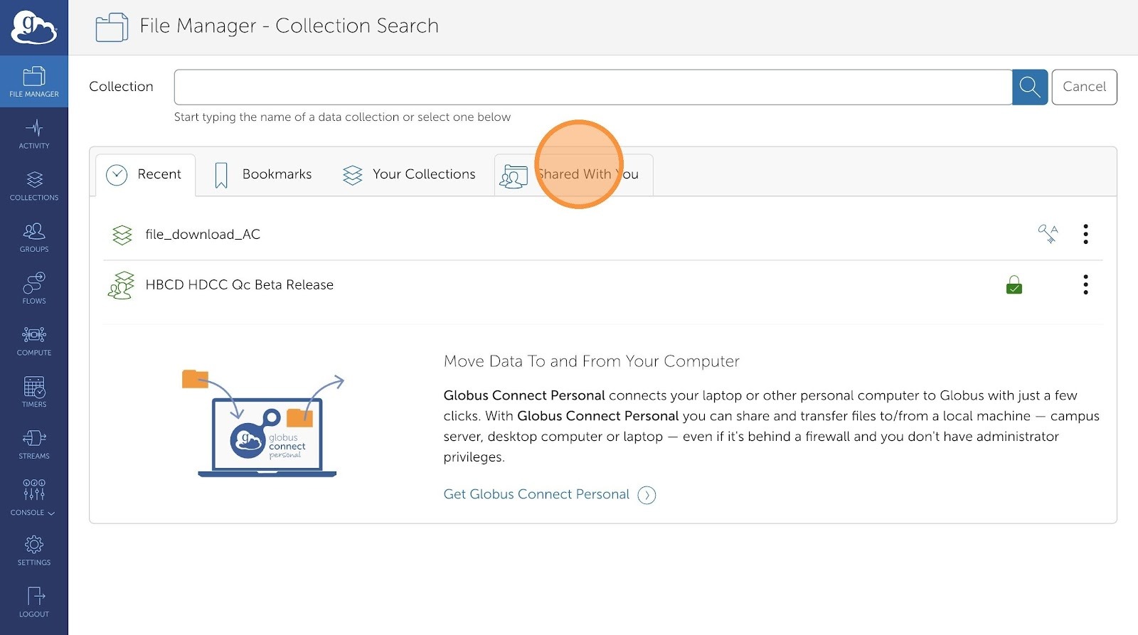Click the key icon for file_download_AC

1048,234
